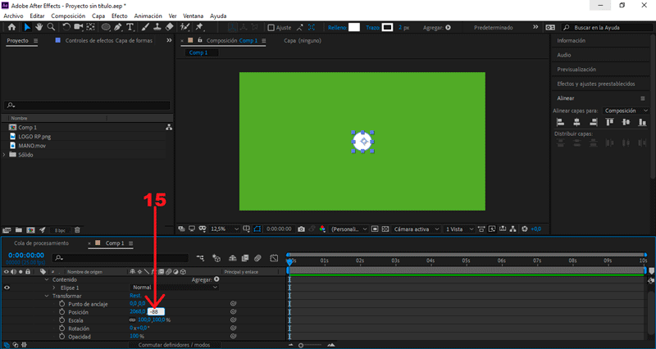Image resolution: width=656 pixels, height=349 pixels.
Task: Open the Normal blend mode dropdown for Elipse 1
Action: pos(175,288)
